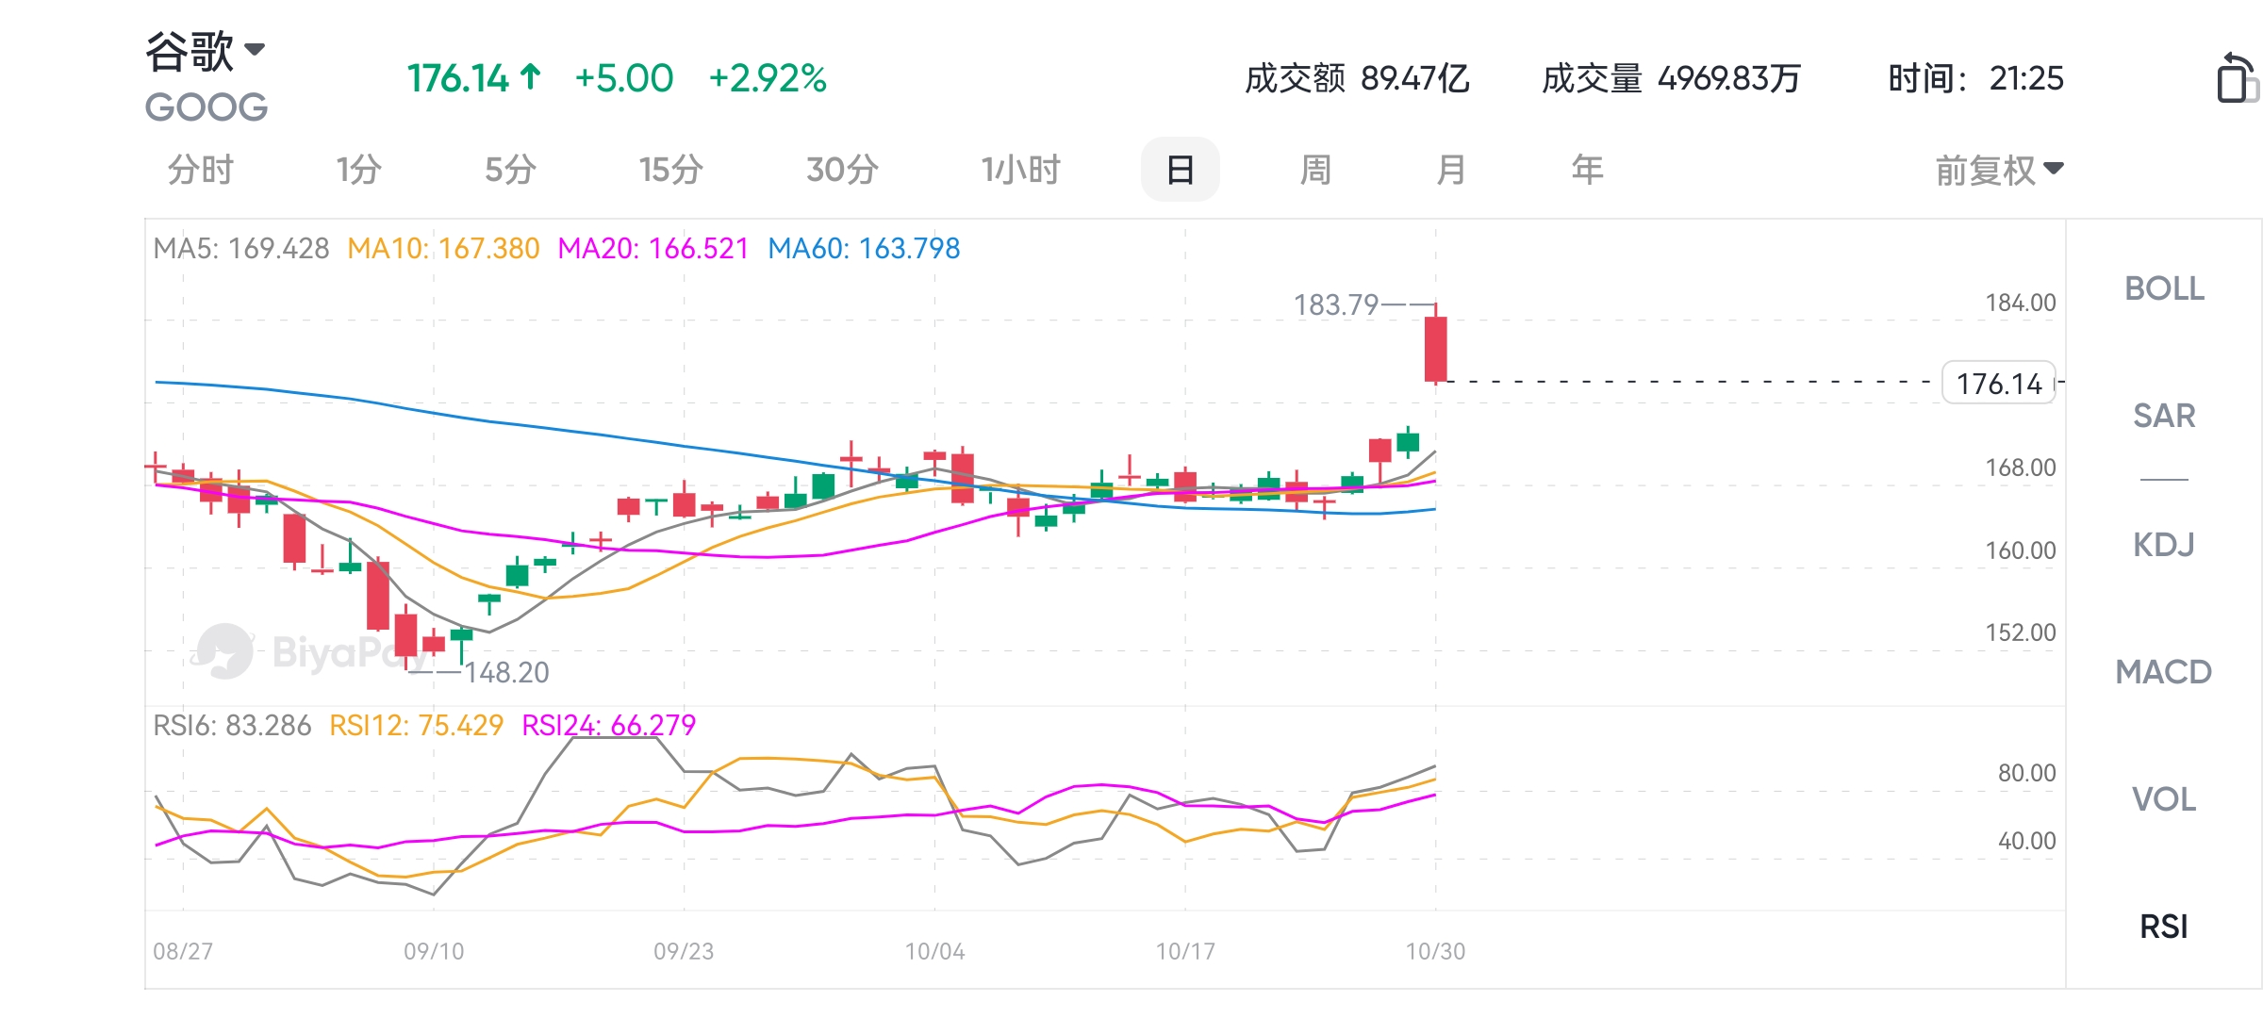2263x1018 pixels.
Task: Open the 谷歌 stock selector dropdown
Action: pyautogui.click(x=205, y=50)
